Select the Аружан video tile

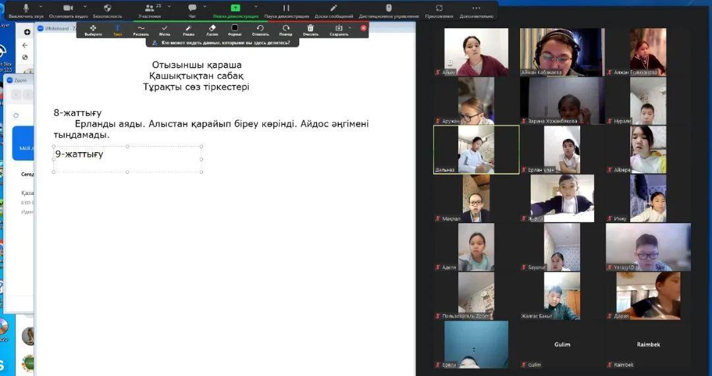(476, 101)
